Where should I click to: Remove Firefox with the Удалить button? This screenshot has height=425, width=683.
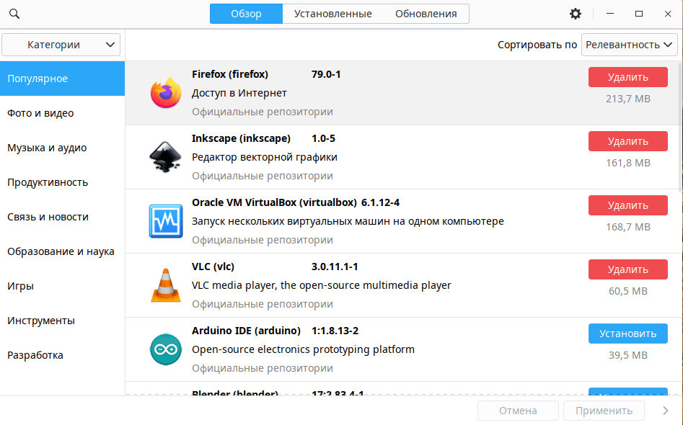click(x=627, y=77)
